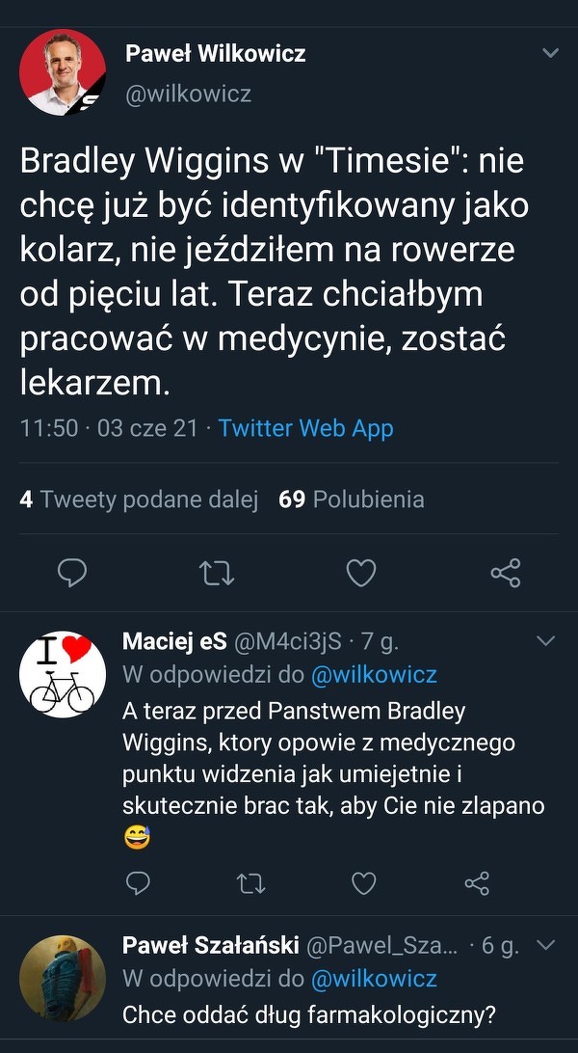This screenshot has height=1053, width=578.
Task: Like Maciej eS's reply
Action: (x=363, y=882)
